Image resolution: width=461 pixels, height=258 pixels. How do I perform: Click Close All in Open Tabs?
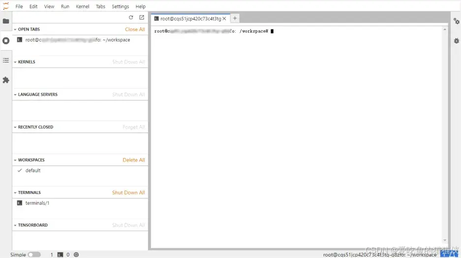coord(135,30)
